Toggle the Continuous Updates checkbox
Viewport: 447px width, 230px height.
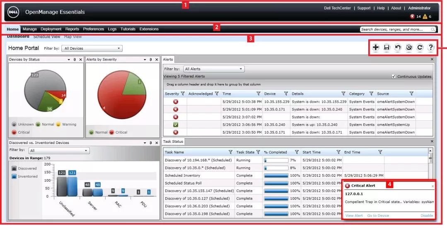point(394,76)
